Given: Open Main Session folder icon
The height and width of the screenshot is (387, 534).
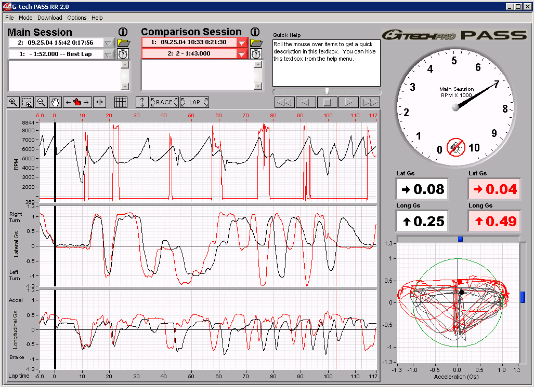Looking at the screenshot, I should pos(123,43).
